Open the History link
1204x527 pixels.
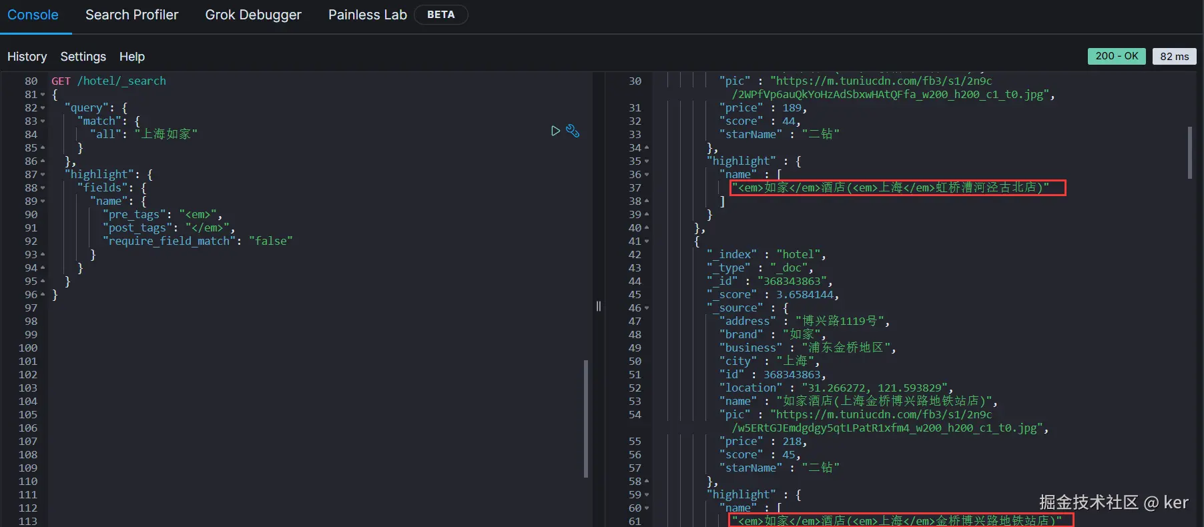point(27,57)
